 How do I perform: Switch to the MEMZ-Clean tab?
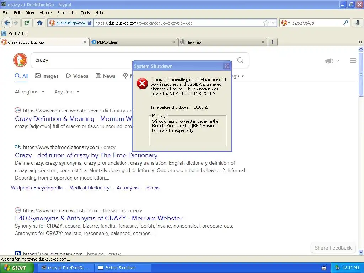point(134,42)
